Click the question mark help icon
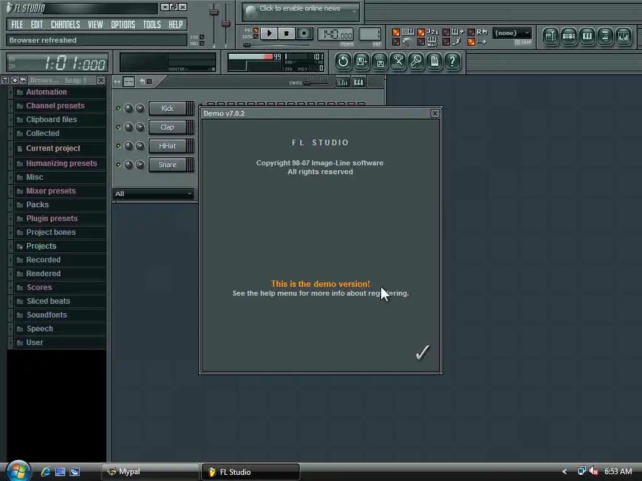The width and height of the screenshot is (642, 481). (x=453, y=62)
